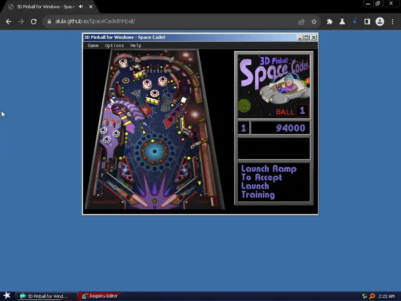The image size is (401, 301).
Task: Maximize the Pinball game window
Action: 307,37
